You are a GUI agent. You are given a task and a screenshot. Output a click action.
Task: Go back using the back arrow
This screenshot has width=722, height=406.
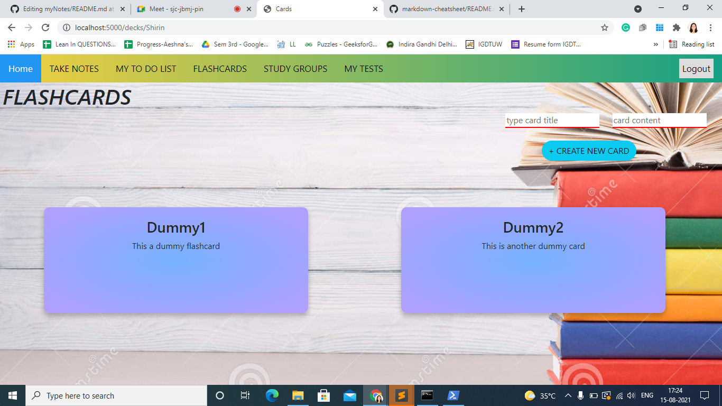pyautogui.click(x=11, y=27)
